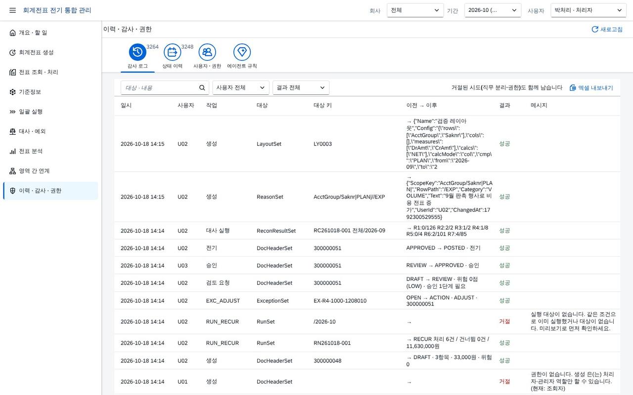
Task: Open 에이전트 규칙 diamond icon tab
Action: [242, 52]
